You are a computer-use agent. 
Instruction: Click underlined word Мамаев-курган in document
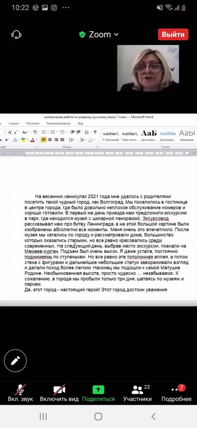41,251
